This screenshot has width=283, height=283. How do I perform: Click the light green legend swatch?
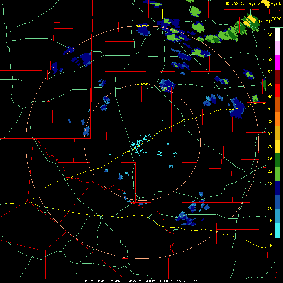point(278,174)
